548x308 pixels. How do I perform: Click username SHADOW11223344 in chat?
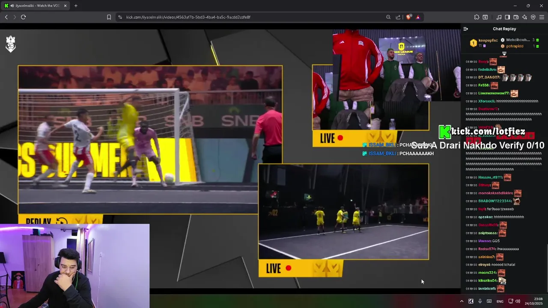tap(495, 201)
